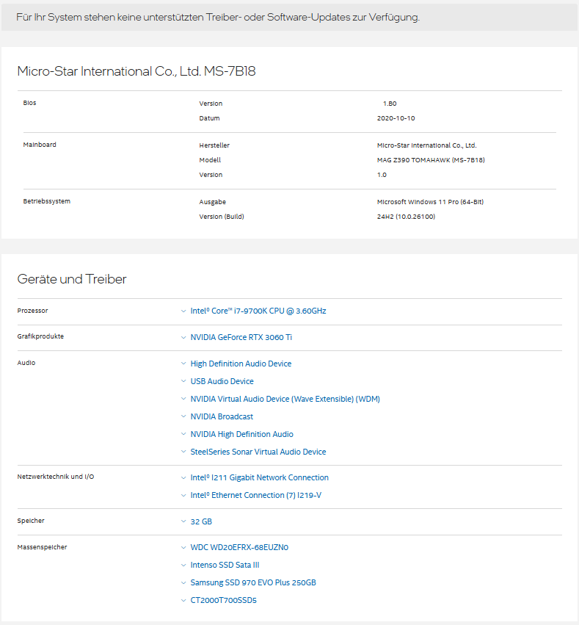
Task: Select the Speicher label
Action: point(31,520)
